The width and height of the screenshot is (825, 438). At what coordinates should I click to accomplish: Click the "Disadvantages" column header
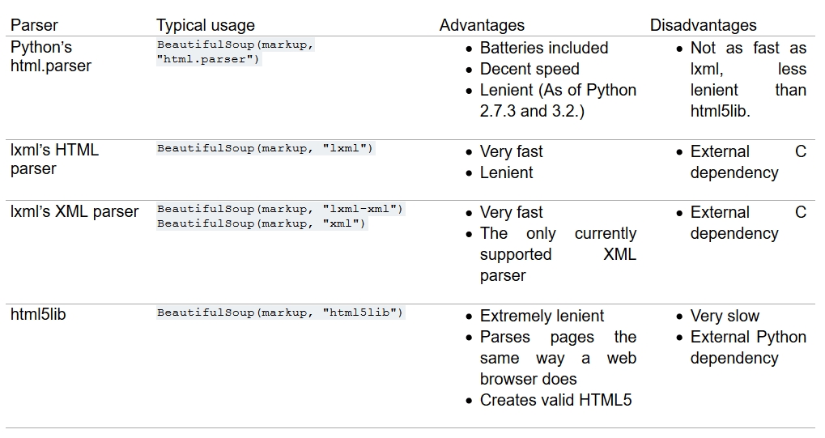(x=703, y=25)
